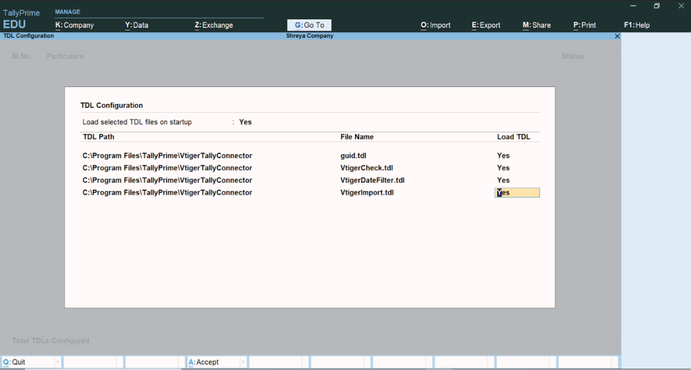Click A: Accept in the bottom bar

tap(213, 362)
